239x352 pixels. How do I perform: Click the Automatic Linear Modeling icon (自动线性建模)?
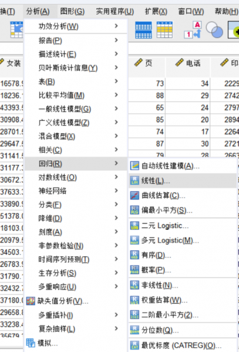pyautogui.click(x=135, y=166)
